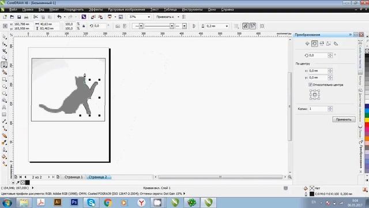Viewport: 369px width, 208px height.
Task: Toggle the first bounding box option button
Action: pos(246,26)
